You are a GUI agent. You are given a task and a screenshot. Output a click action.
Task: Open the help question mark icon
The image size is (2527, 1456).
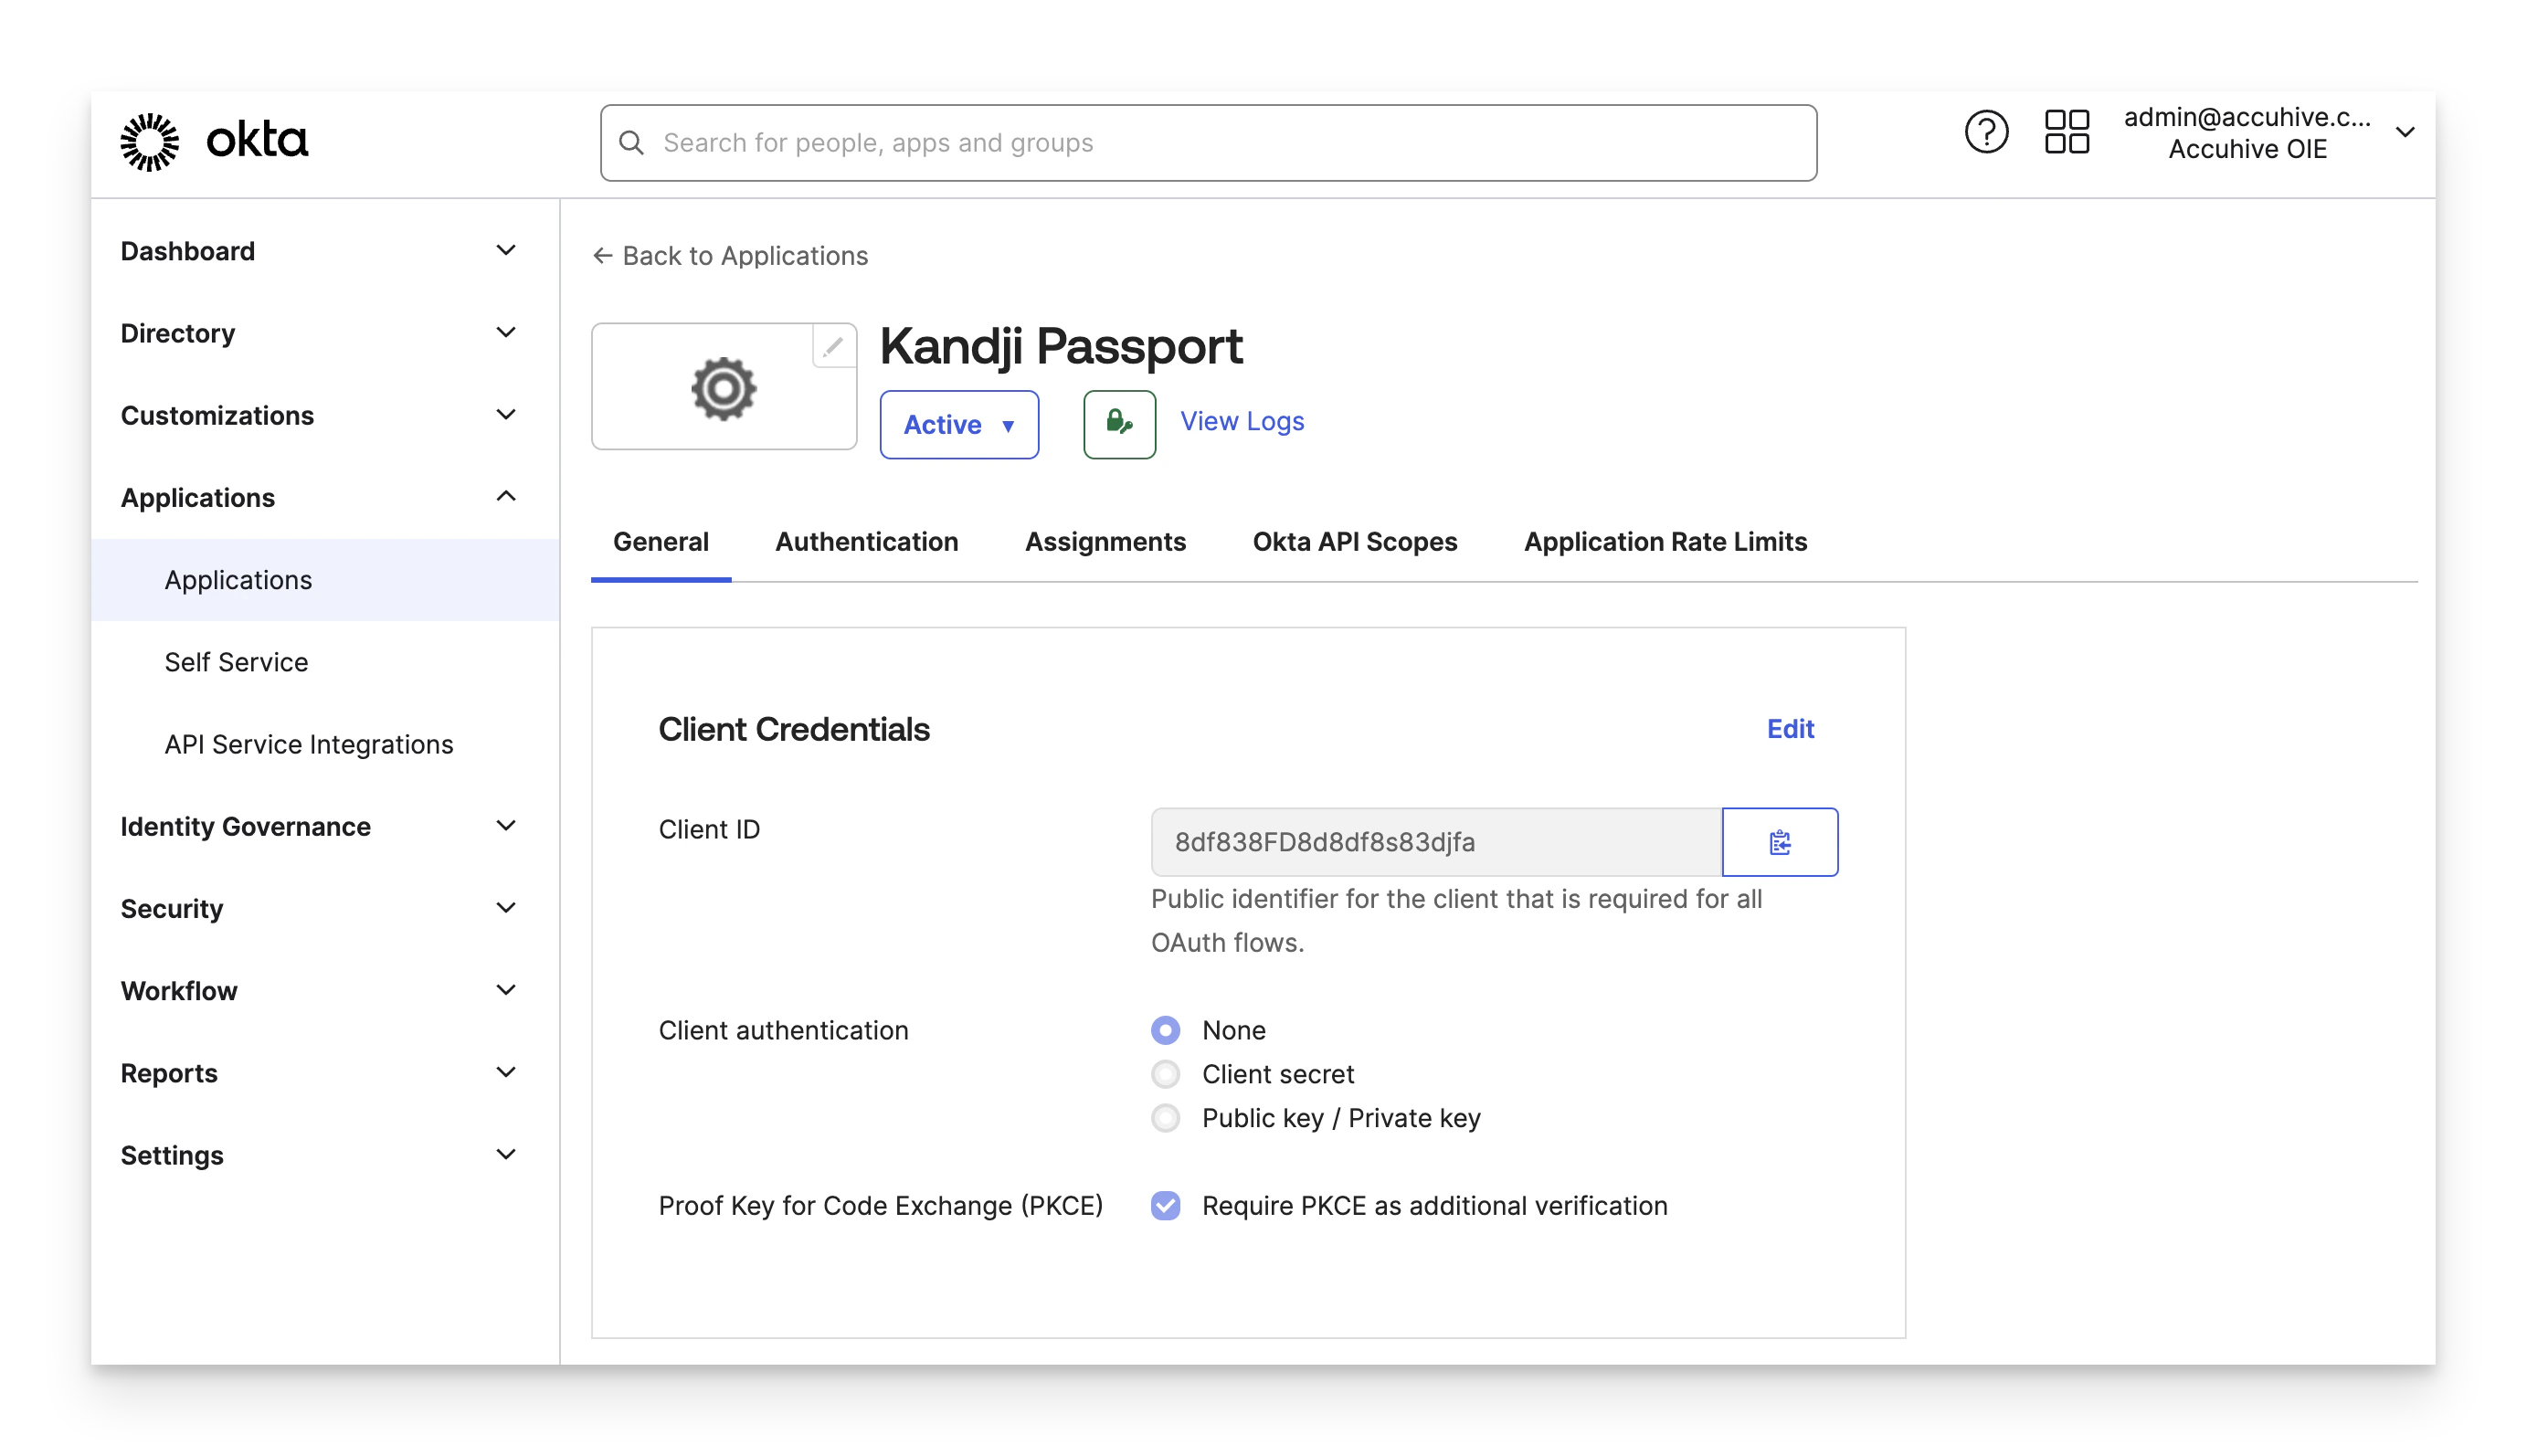point(1986,131)
